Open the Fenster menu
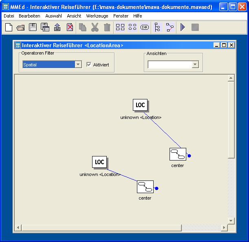 tap(121, 16)
